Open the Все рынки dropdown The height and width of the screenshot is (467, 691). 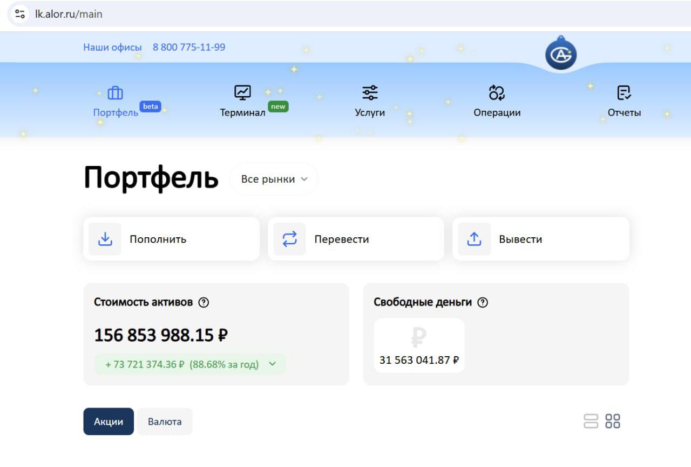274,179
